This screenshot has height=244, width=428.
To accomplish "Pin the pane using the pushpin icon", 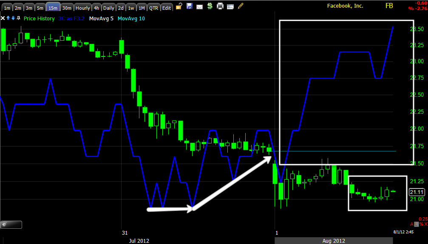I will point(18,18).
